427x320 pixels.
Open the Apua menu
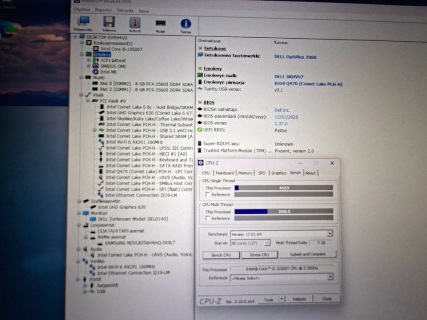click(144, 11)
